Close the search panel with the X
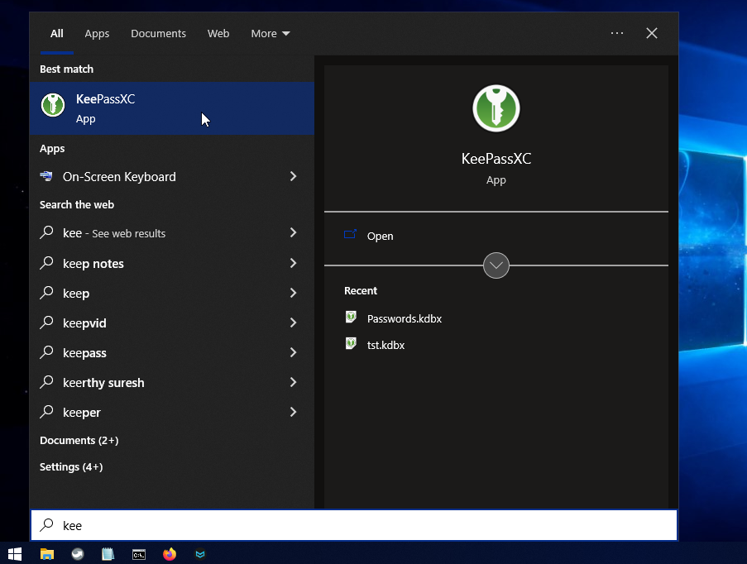The width and height of the screenshot is (747, 564). [x=652, y=33]
